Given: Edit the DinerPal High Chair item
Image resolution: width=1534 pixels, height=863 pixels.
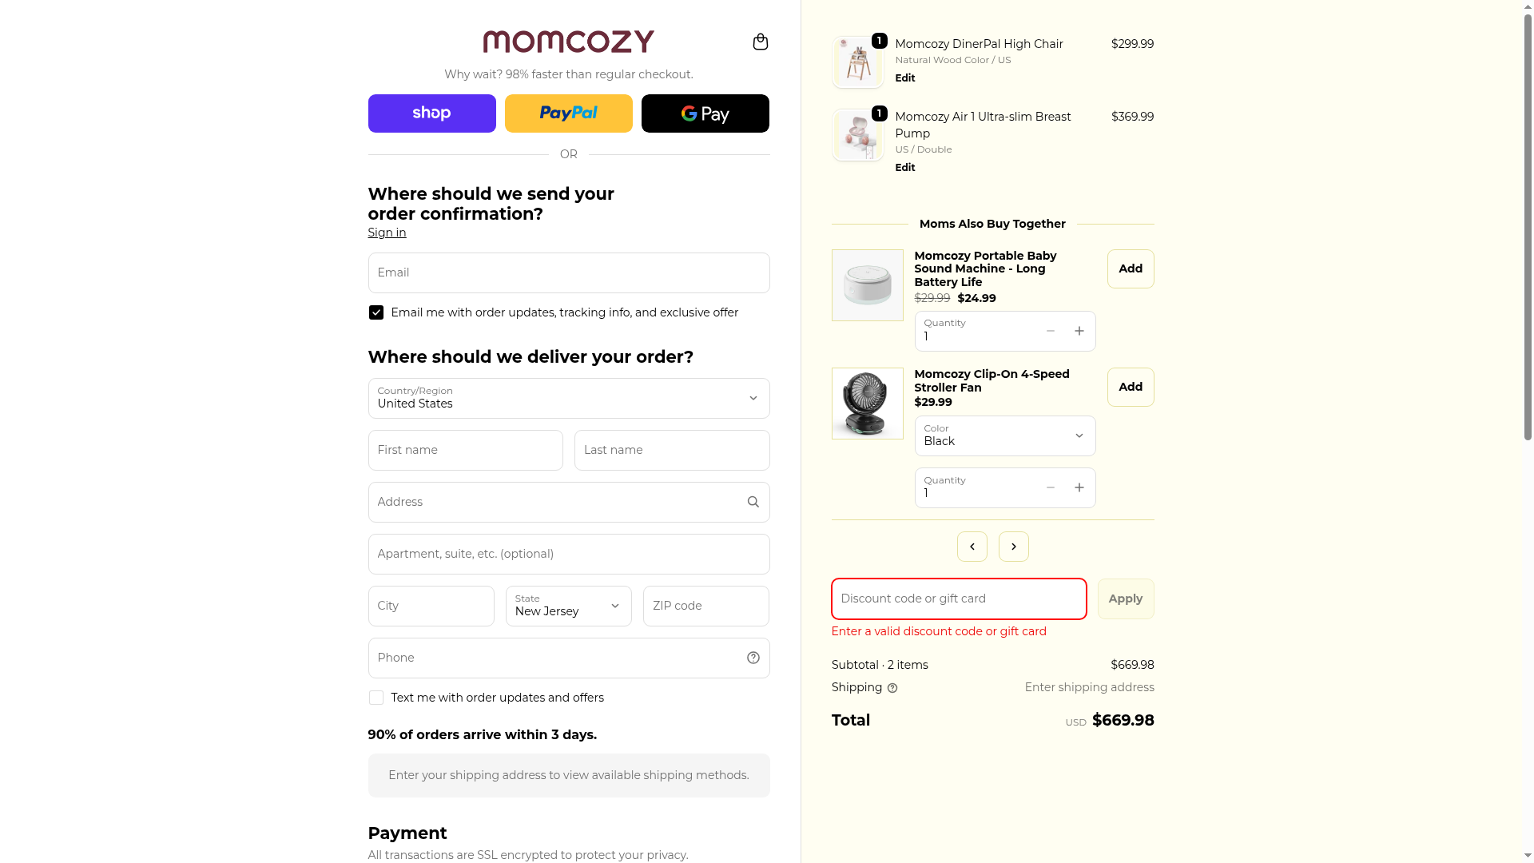Looking at the screenshot, I should click(x=904, y=78).
